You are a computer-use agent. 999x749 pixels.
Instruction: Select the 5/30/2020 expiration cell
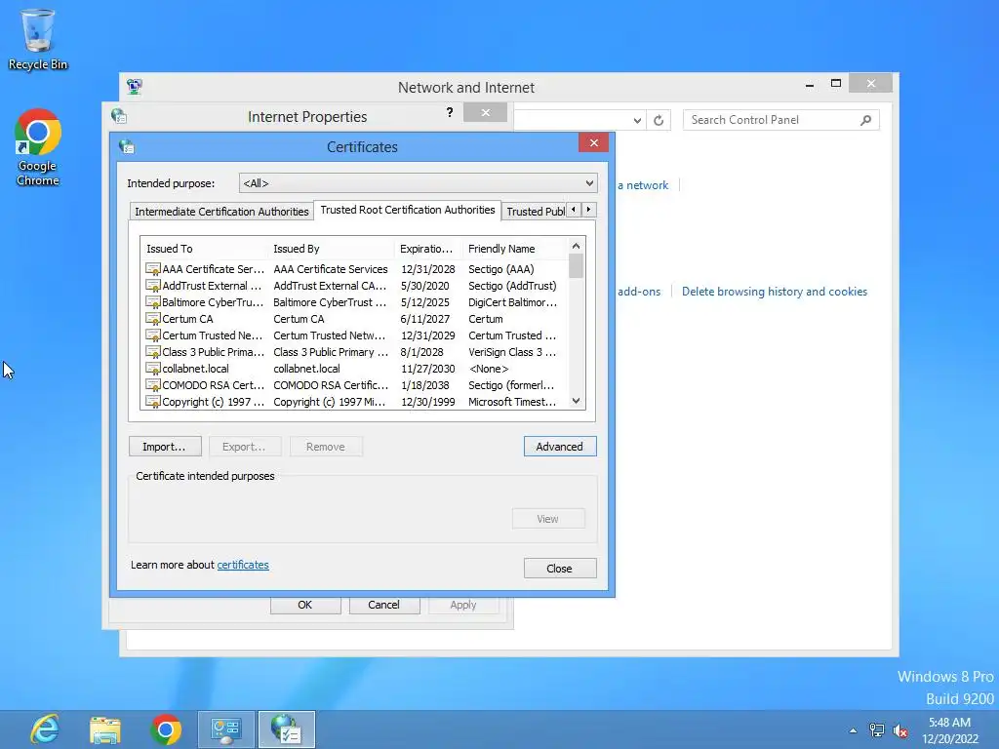[x=425, y=286]
